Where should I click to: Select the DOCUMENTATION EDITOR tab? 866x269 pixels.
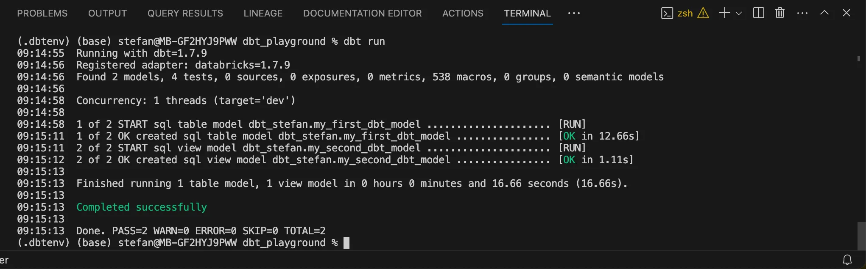[x=362, y=14]
